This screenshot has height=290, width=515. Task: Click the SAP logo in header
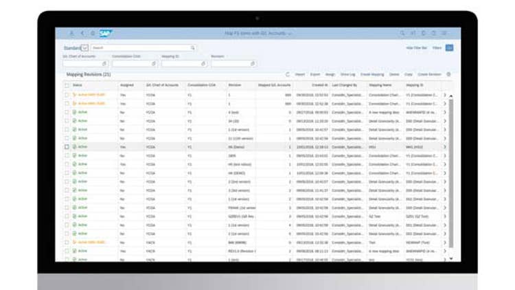coord(106,33)
